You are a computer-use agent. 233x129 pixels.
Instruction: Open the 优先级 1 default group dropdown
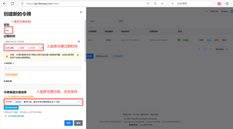click(x=42, y=102)
